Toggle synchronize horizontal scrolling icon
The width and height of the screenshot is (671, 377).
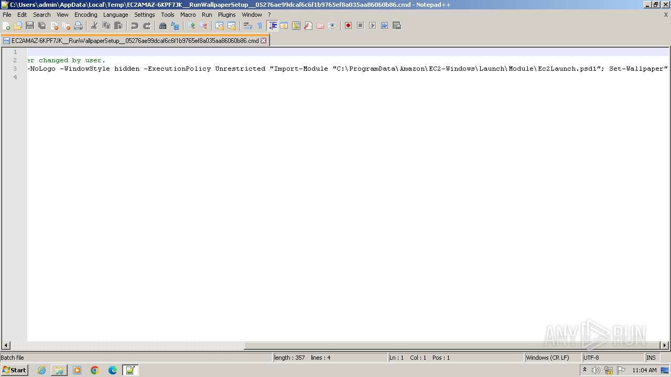[x=232, y=26]
